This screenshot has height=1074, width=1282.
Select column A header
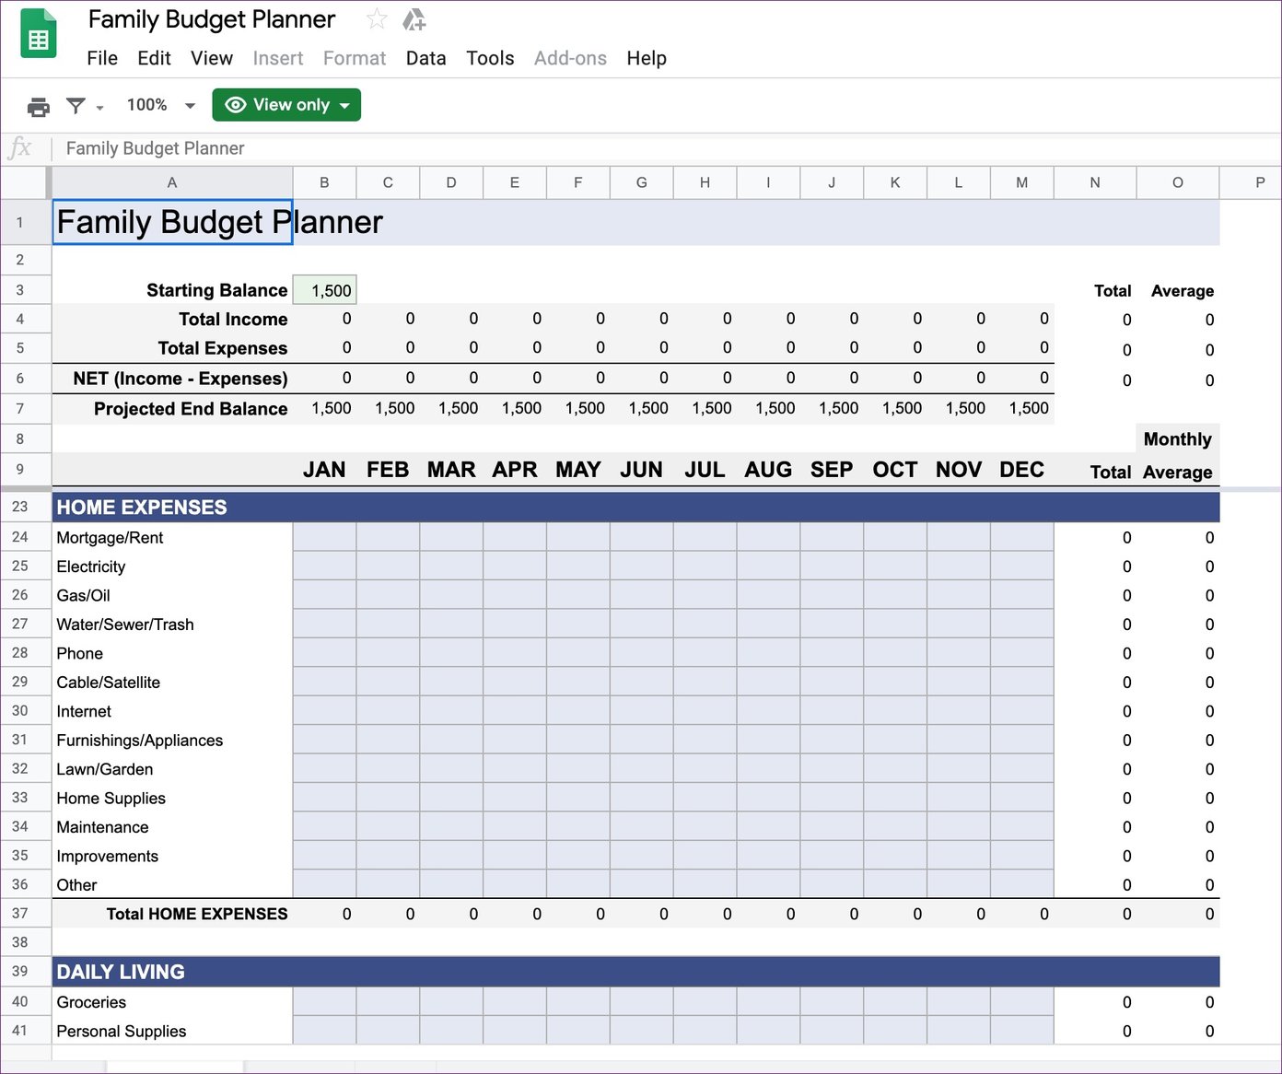click(172, 182)
